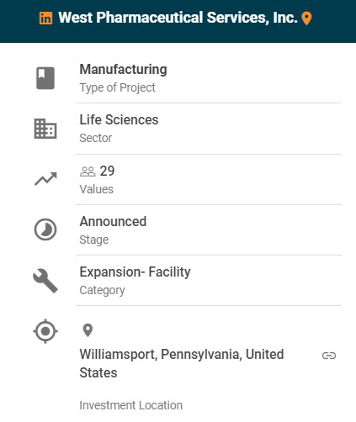Select the bookmark icon for Type of Project
The height and width of the screenshot is (422, 356).
click(x=45, y=78)
